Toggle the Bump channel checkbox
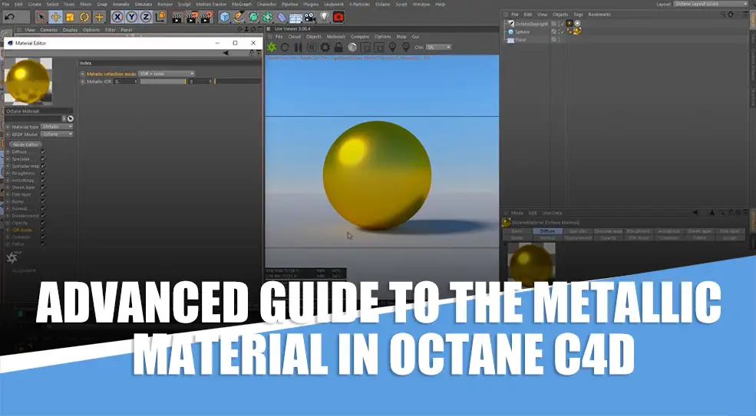756x416 pixels. 43,201
